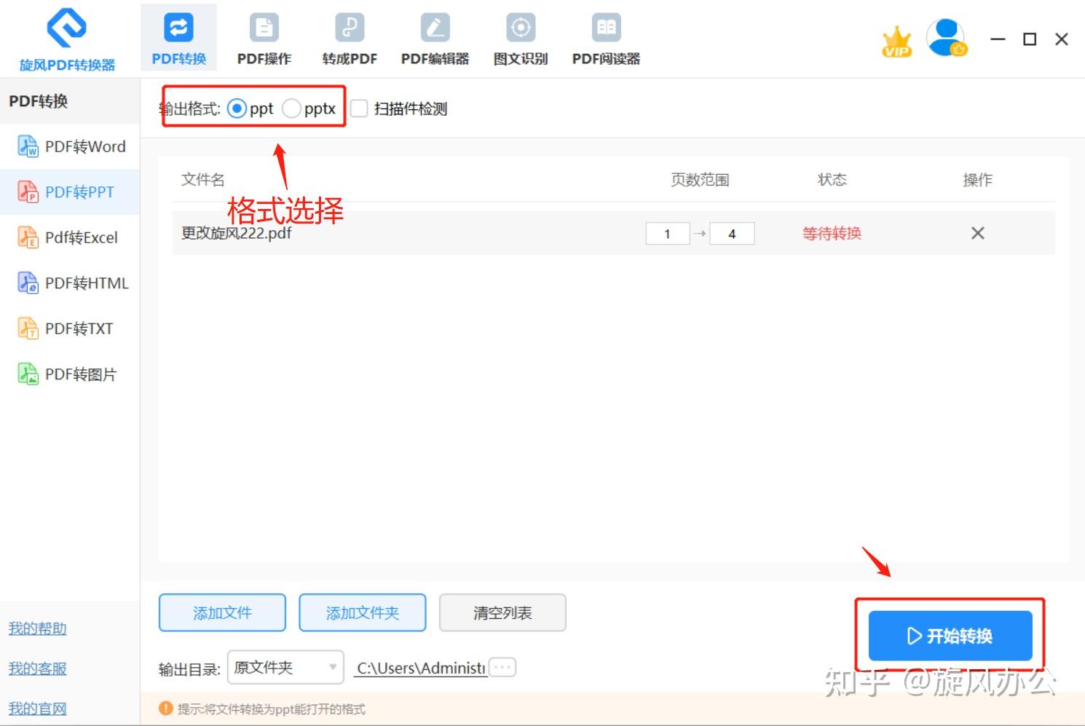Click the 页数范围 column header

pyautogui.click(x=700, y=180)
